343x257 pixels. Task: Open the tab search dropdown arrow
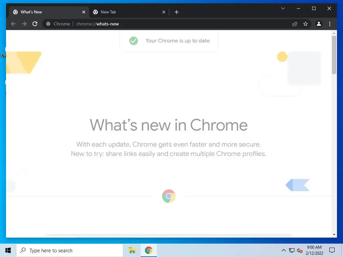pos(283,8)
